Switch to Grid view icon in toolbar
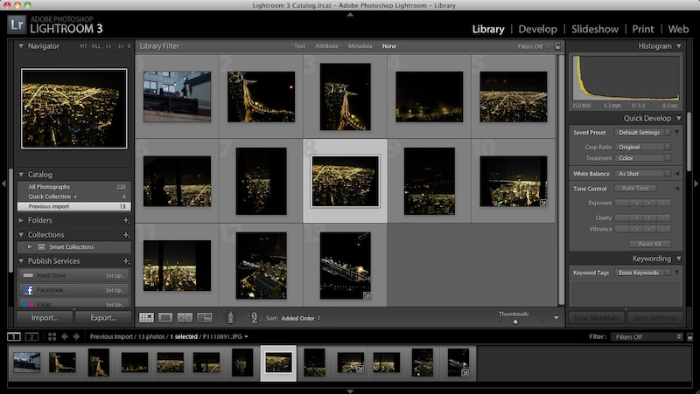Image resolution: width=700 pixels, height=394 pixels. (x=146, y=318)
